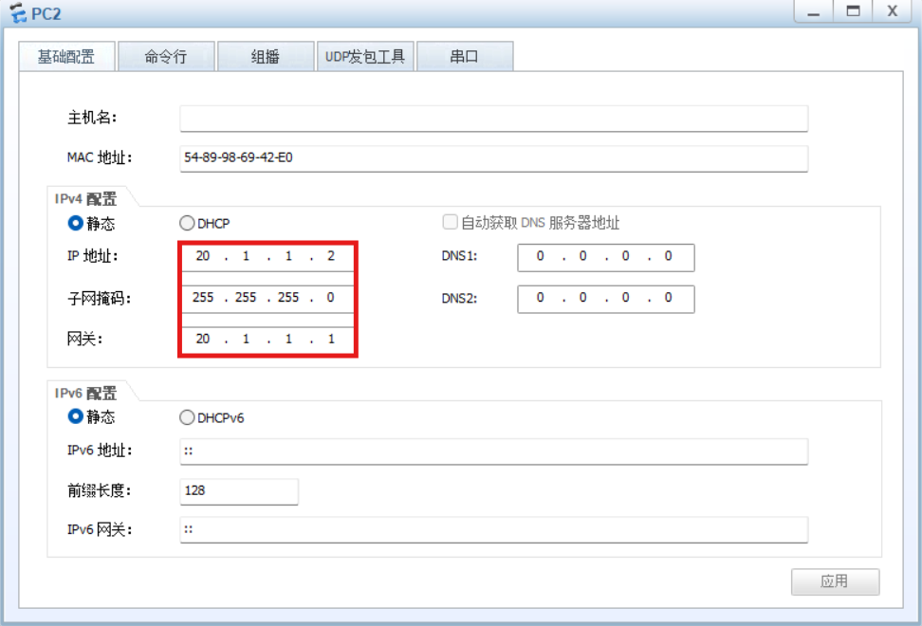The image size is (922, 626).
Task: Select the IPv4 静态 radio button
Action: click(75, 223)
